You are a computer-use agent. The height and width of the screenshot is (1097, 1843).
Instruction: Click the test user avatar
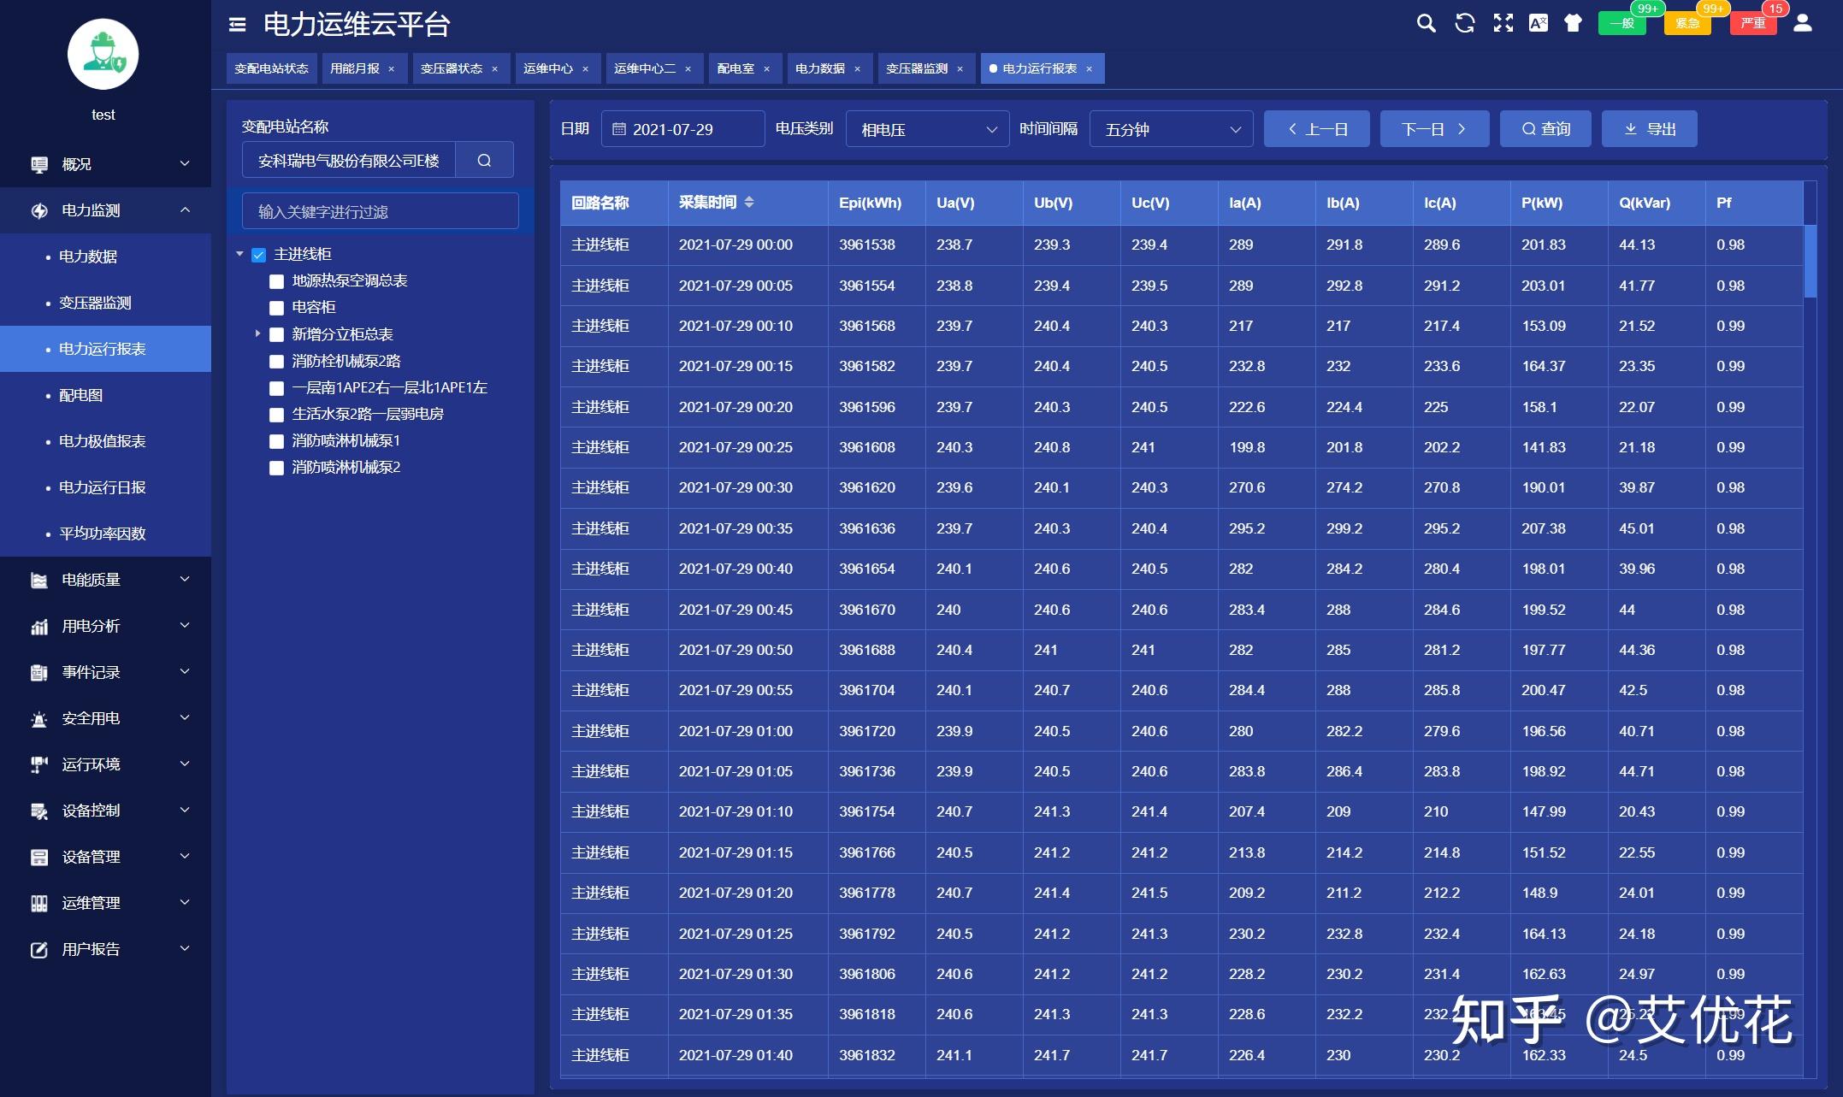coord(103,54)
